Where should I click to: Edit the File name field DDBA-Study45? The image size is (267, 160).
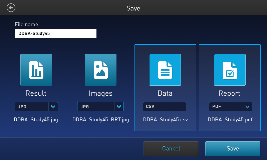[x=55, y=33]
